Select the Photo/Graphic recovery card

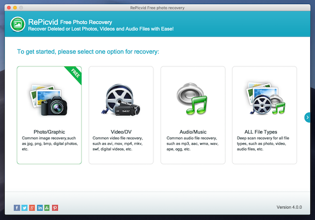(x=49, y=115)
